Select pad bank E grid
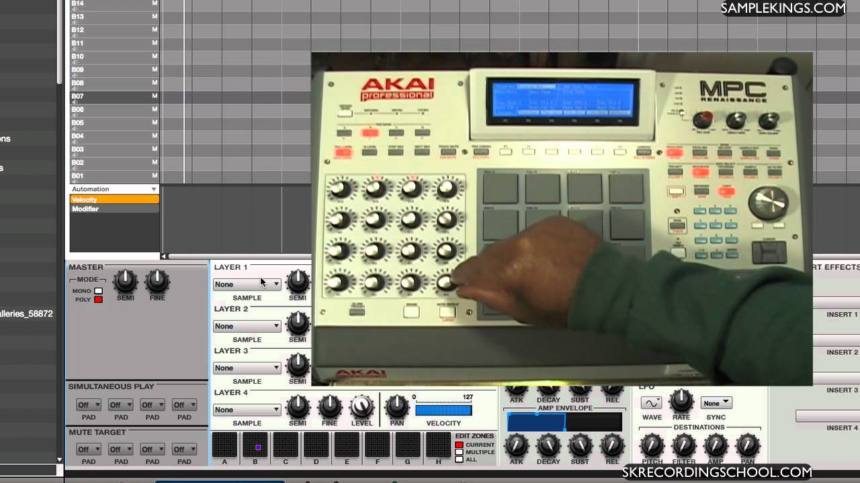Image resolution: width=860 pixels, height=483 pixels. coord(347,444)
